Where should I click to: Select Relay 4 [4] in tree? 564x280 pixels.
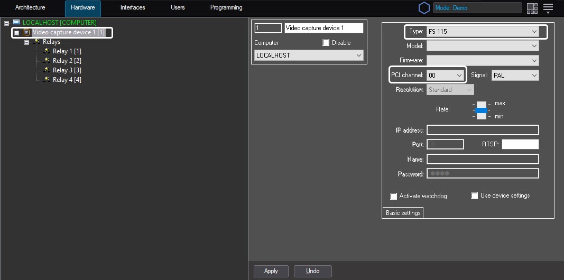click(x=67, y=79)
